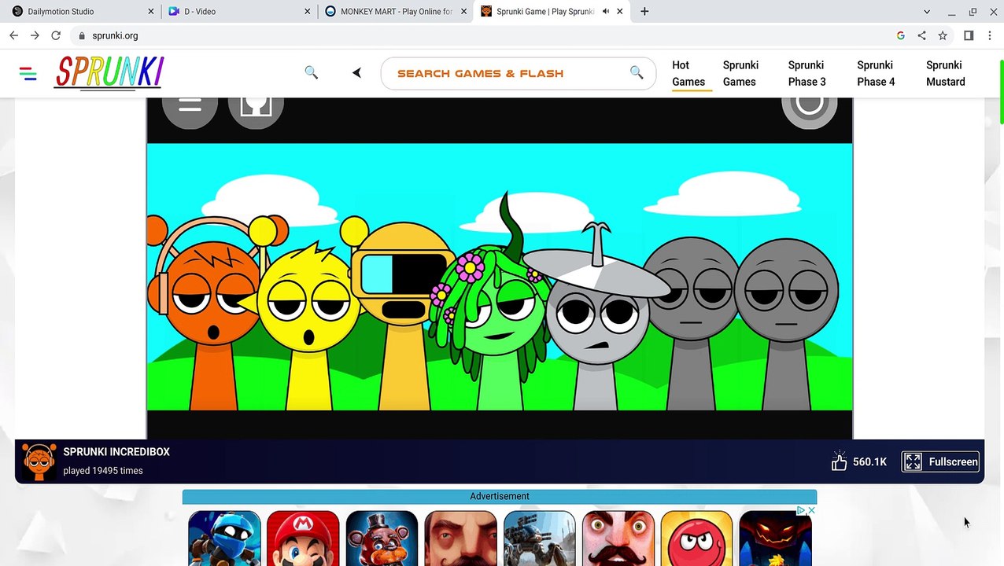This screenshot has height=566, width=1004.
Task: Open the hamburger menu beside Sprunki logo
Action: tap(28, 74)
